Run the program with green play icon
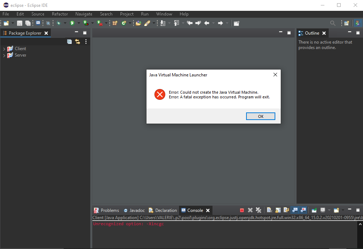Image resolution: width=363 pixels, height=249 pixels. pyautogui.click(x=72, y=23)
